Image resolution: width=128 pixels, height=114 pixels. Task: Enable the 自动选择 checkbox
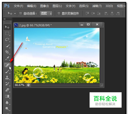pyautogui.click(x=20, y=14)
